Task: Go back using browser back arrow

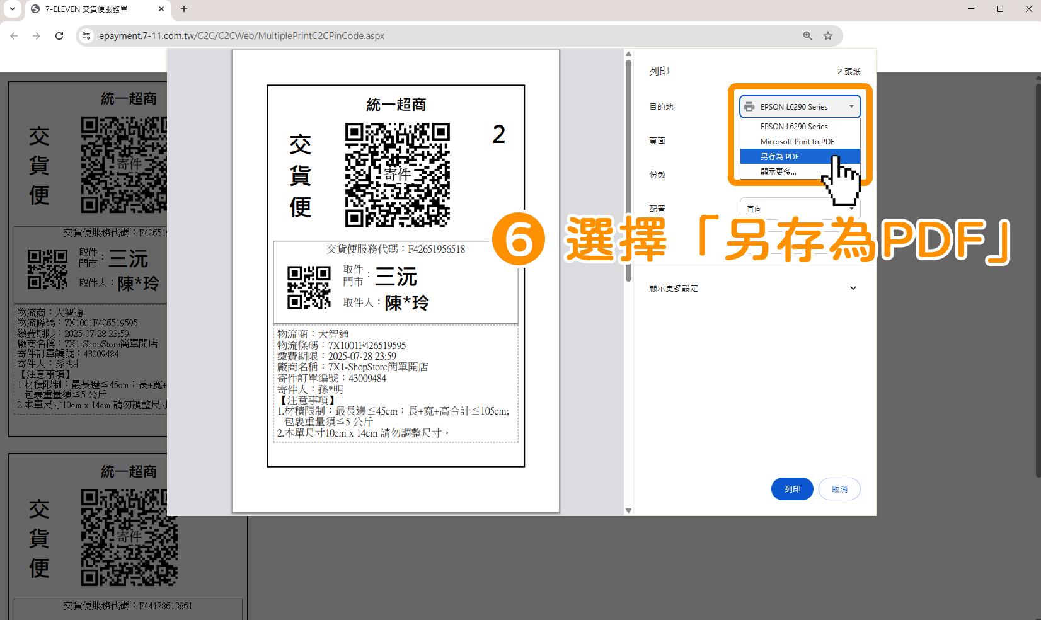Action: tap(14, 36)
